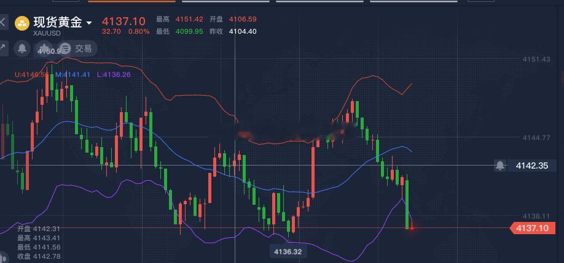Click the 4151.43 axis price label
564x263 pixels.
point(536,59)
